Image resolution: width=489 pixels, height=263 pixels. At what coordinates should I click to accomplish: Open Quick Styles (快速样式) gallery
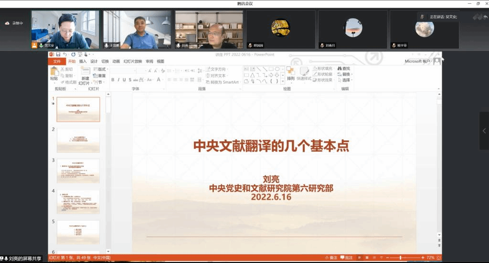click(x=304, y=74)
